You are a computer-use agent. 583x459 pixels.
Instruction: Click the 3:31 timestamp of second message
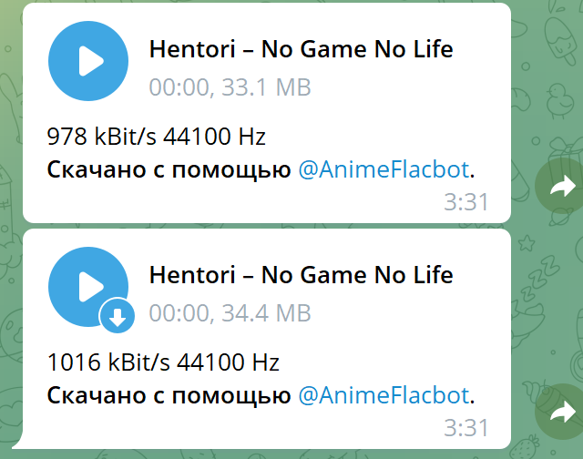coord(465,428)
